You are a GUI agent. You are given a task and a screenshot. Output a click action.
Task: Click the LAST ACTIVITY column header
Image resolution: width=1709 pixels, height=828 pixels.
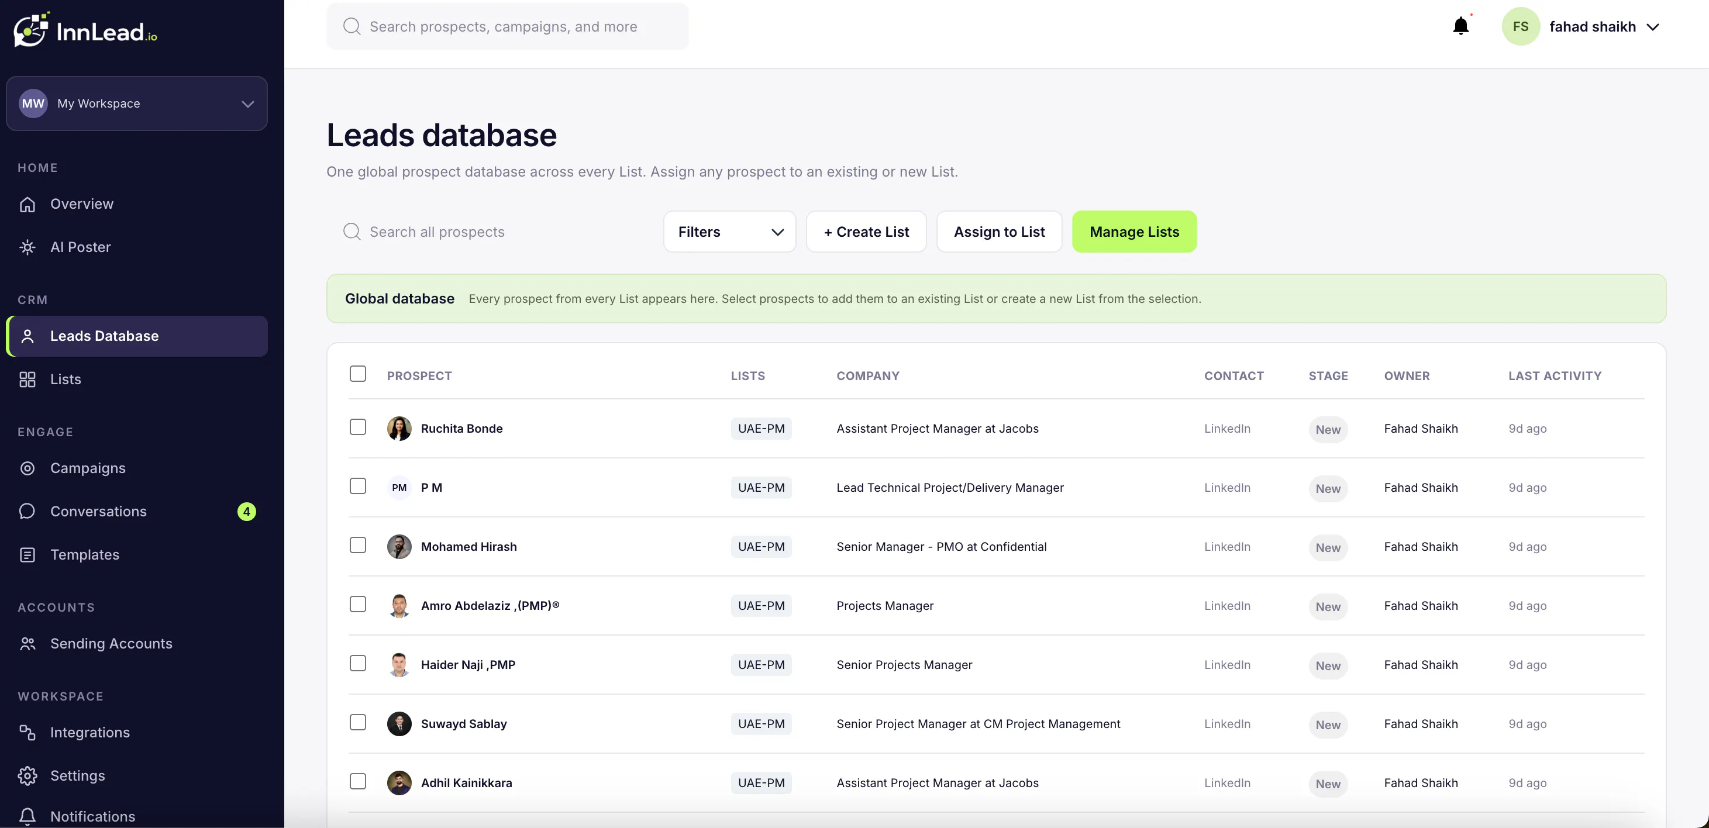tap(1555, 375)
